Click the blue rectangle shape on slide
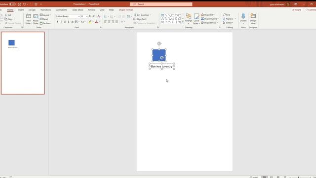The height and width of the screenshot is (178, 316). pos(159,55)
